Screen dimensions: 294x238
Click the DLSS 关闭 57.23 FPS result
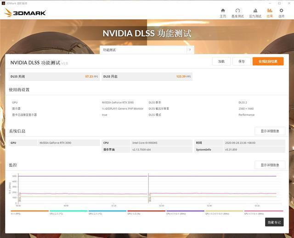pyautogui.click(x=54, y=77)
